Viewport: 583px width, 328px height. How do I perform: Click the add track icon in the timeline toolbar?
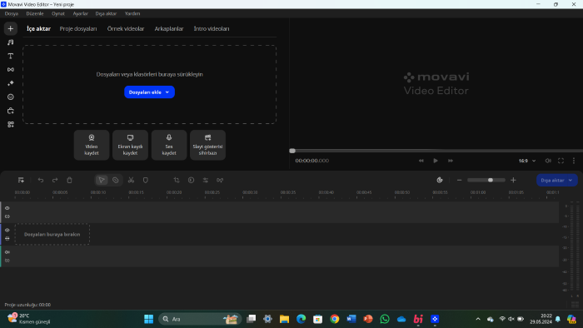21,180
